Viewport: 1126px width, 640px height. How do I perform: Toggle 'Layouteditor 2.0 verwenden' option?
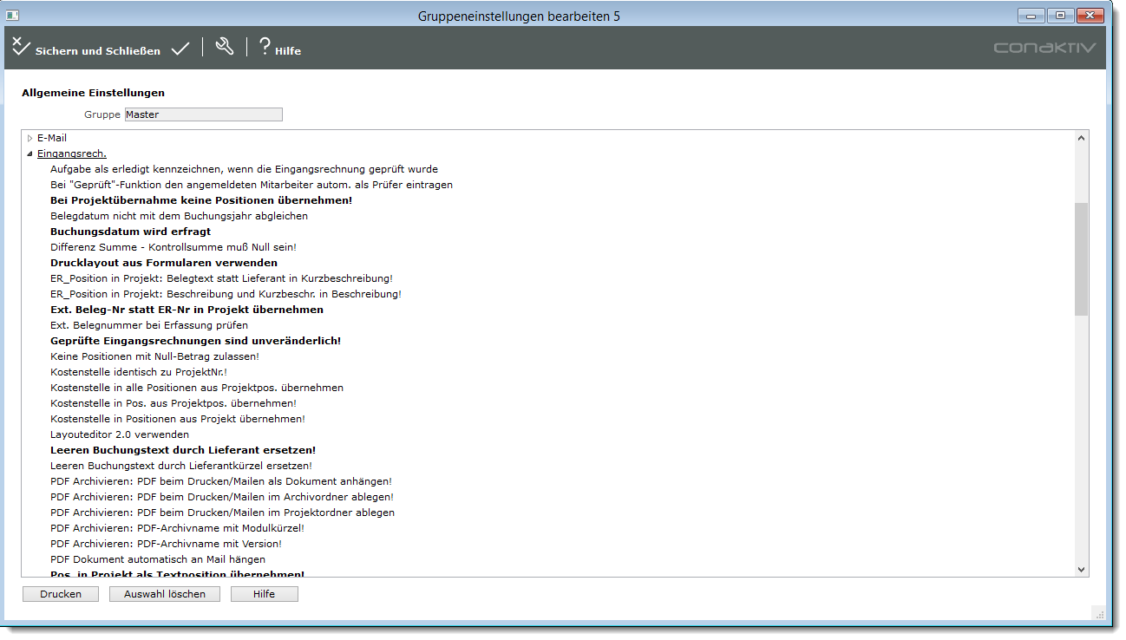pyautogui.click(x=120, y=434)
